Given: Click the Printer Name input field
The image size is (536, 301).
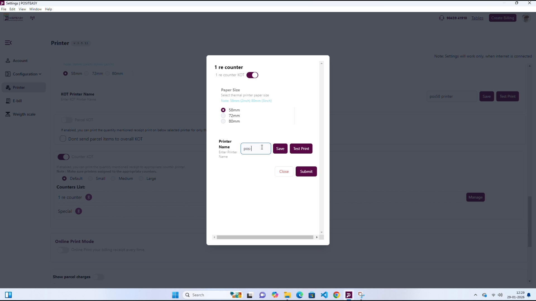Looking at the screenshot, I should coord(255,149).
